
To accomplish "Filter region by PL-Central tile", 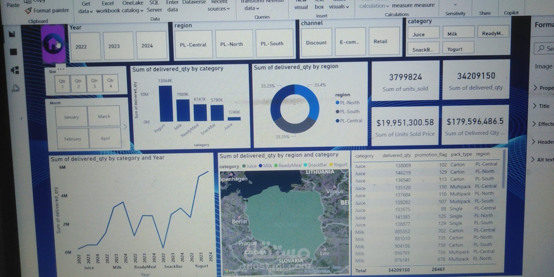I will [193, 45].
